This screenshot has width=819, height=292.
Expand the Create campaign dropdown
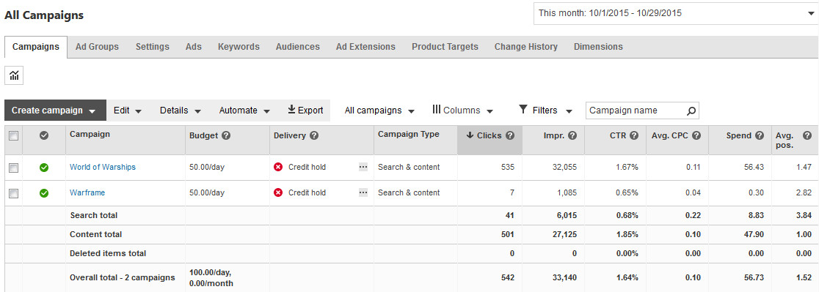tap(55, 111)
